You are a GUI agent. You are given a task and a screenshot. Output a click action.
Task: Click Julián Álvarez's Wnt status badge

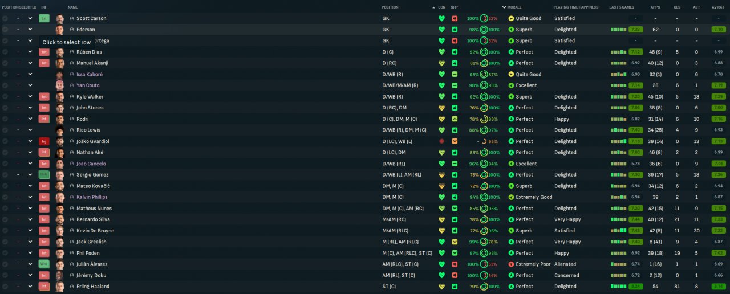(x=44, y=264)
